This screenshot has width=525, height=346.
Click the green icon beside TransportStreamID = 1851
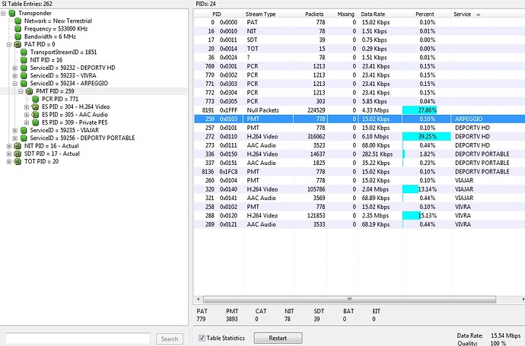coord(24,52)
